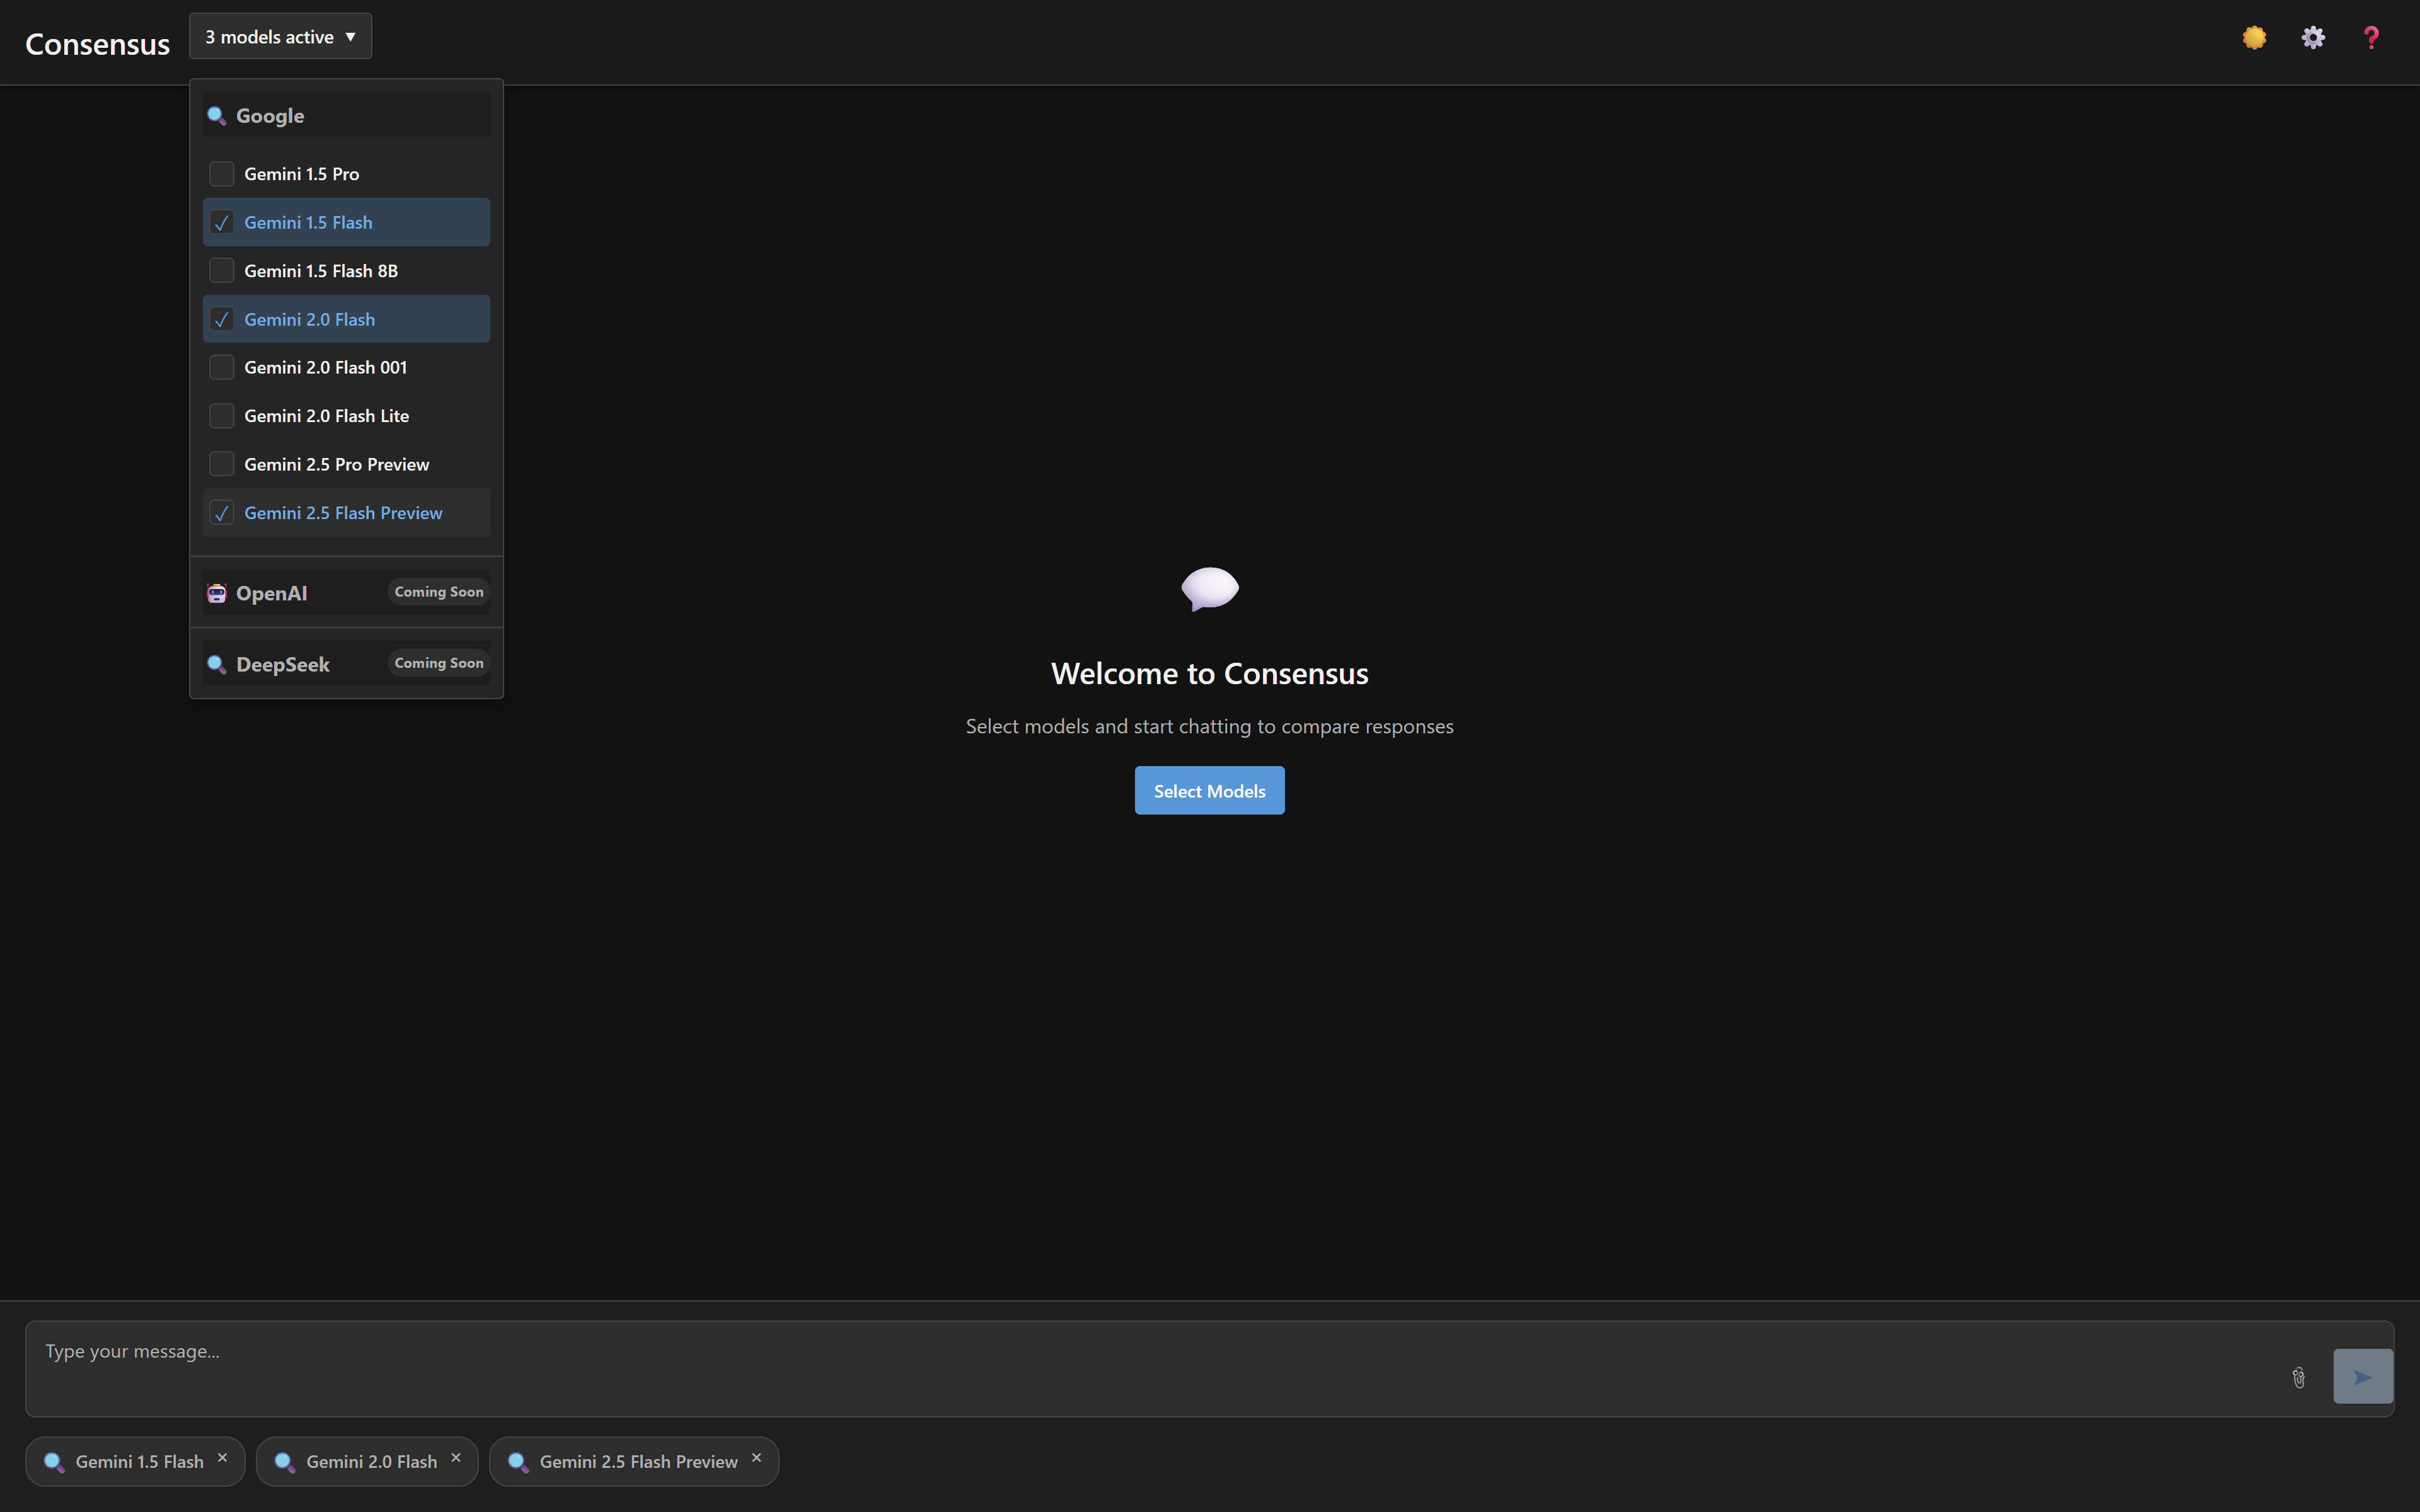The width and height of the screenshot is (2420, 1512).
Task: Select the Gemini 1.5 Flash 8B entry
Action: tap(321, 271)
